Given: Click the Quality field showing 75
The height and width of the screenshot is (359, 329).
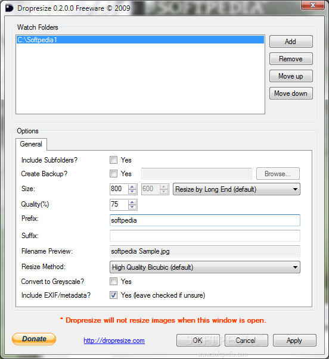Looking at the screenshot, I should (119, 204).
